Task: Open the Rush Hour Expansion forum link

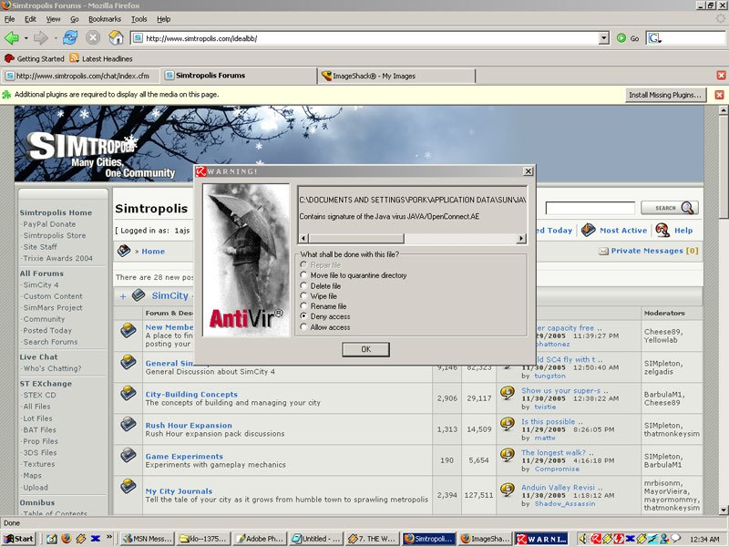Action: click(189, 425)
